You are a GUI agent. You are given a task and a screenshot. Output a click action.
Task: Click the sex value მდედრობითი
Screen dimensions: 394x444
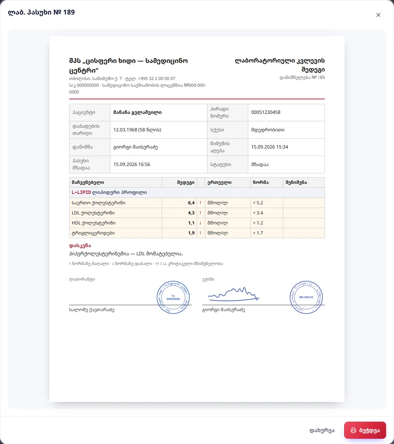coord(268,130)
